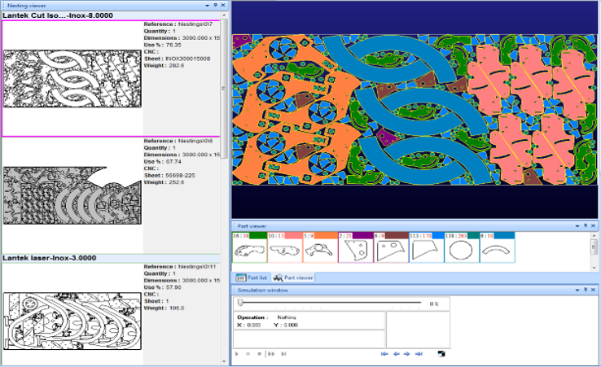Click the fast-forward simulation icon

[x=270, y=354]
